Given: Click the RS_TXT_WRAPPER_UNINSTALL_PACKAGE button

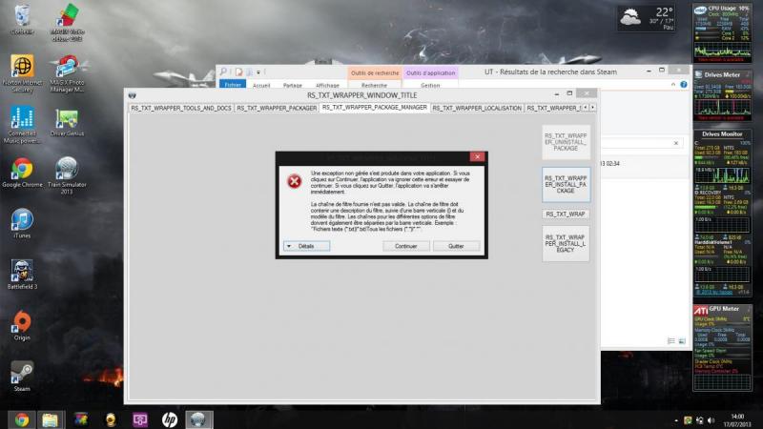Looking at the screenshot, I should 566,142.
